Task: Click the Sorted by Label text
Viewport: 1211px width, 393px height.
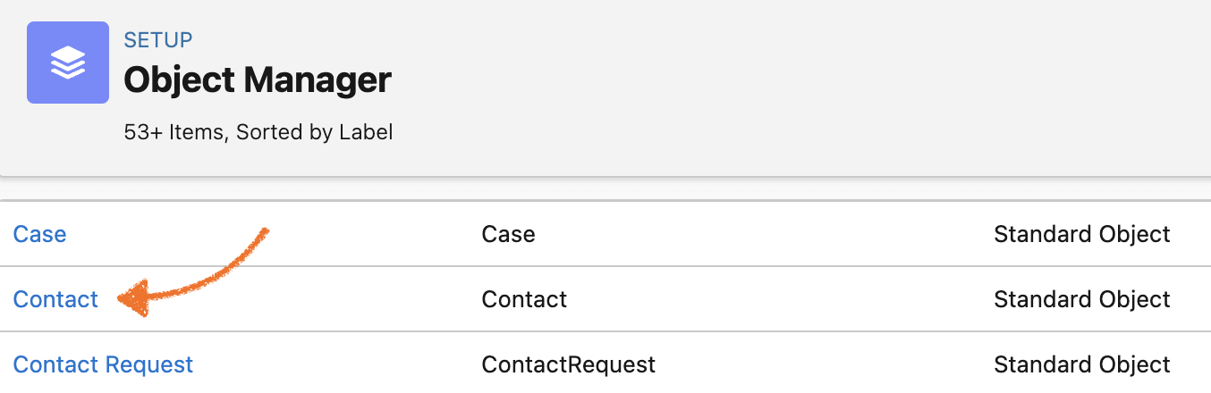Action: (x=315, y=133)
